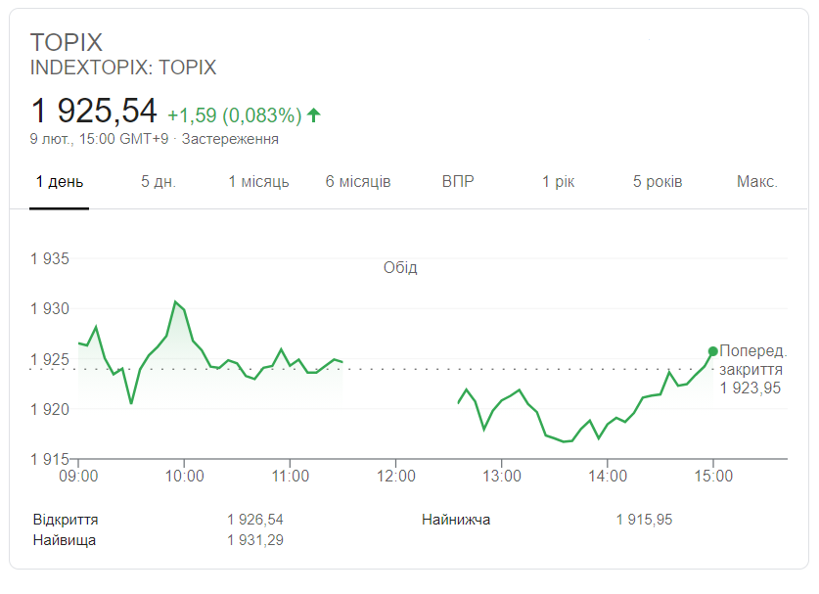Screen dimensions: 819x594
Task: Click the high value 1 931,29
Action: (x=254, y=540)
